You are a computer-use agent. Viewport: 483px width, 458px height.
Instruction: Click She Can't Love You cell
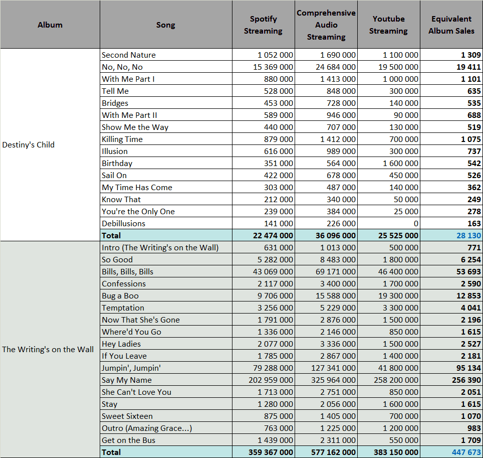[166, 391]
